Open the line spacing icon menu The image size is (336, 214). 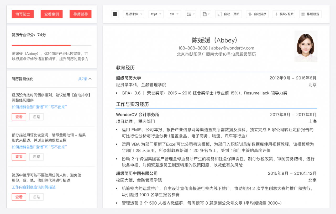pos(190,14)
